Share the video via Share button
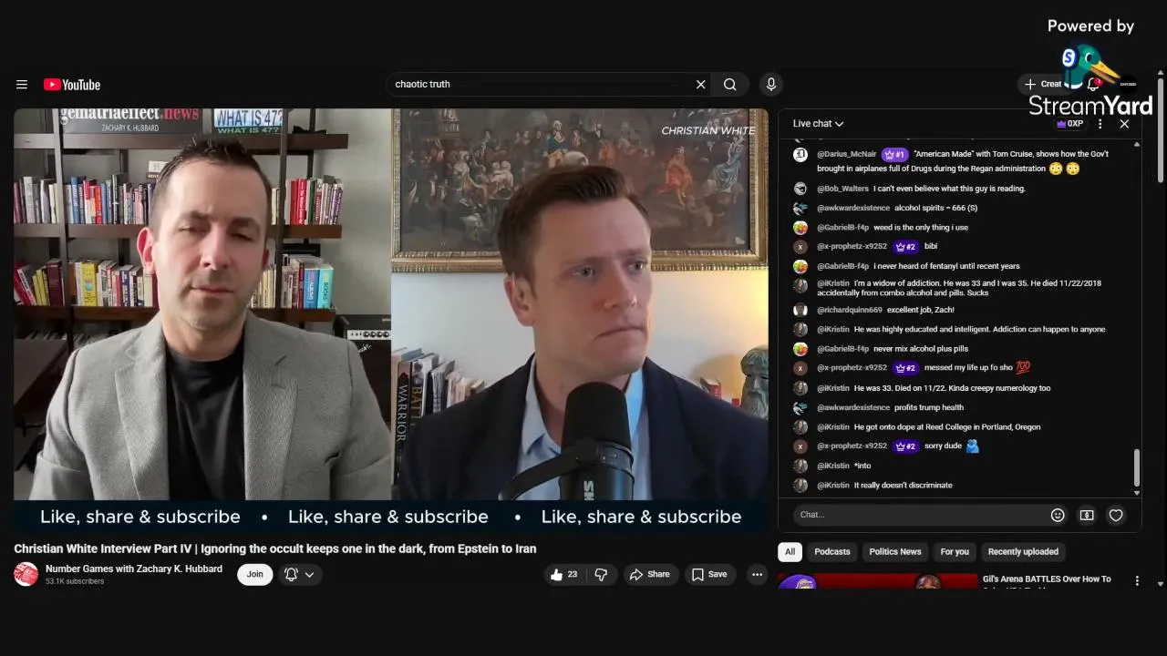 pos(650,574)
